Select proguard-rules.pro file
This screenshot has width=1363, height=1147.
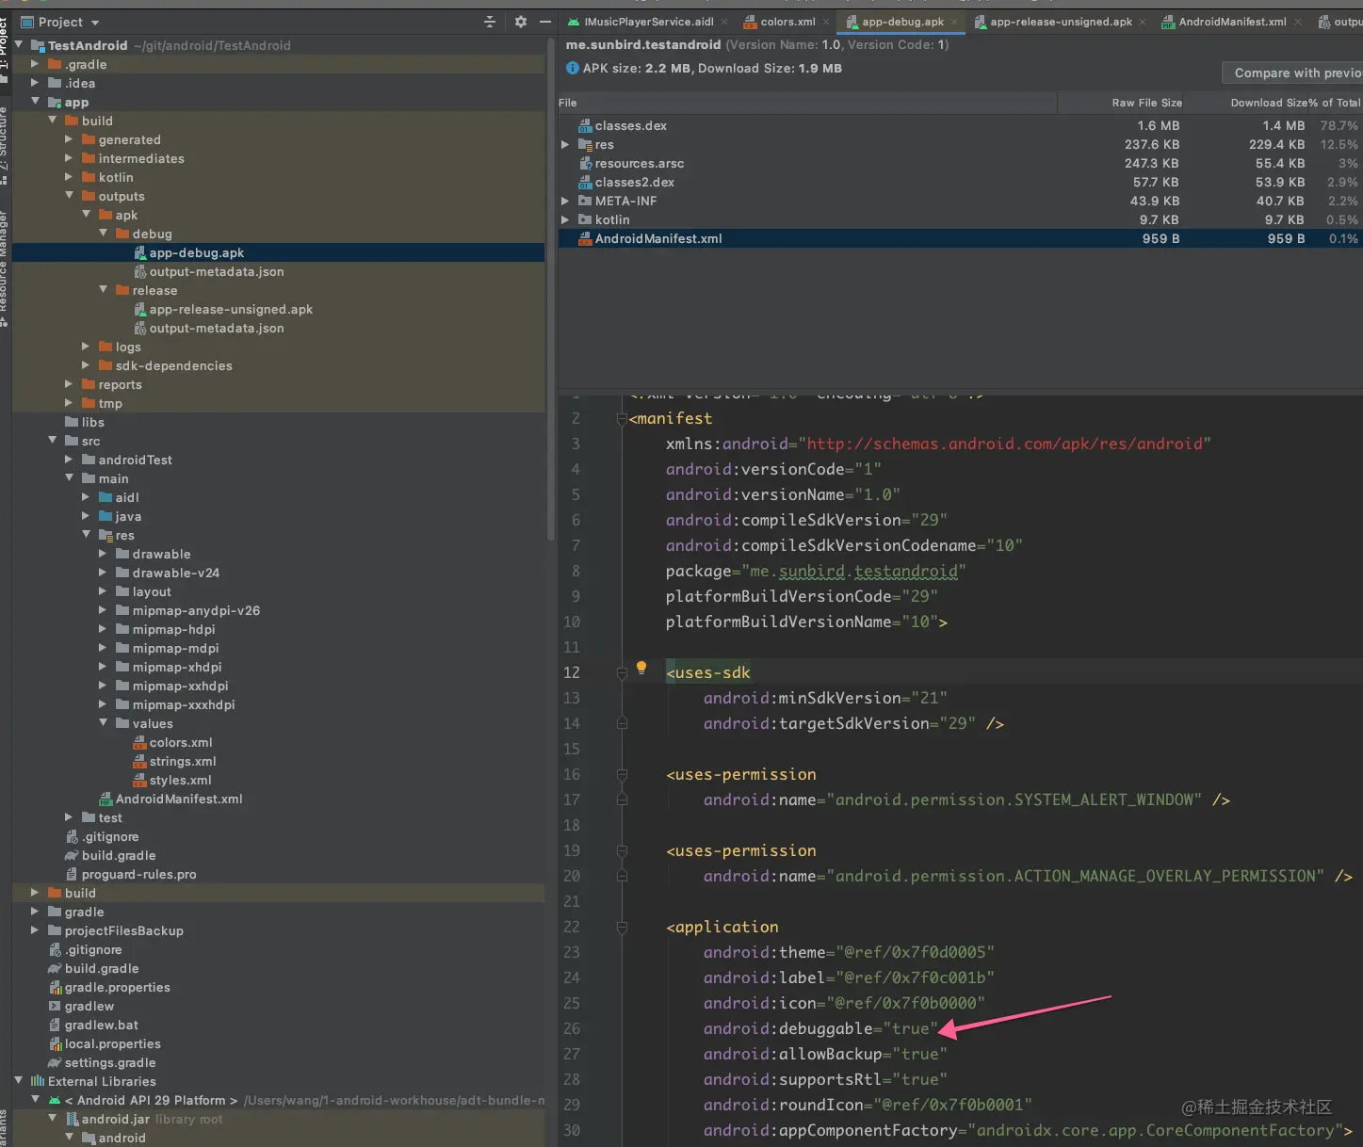tap(139, 874)
